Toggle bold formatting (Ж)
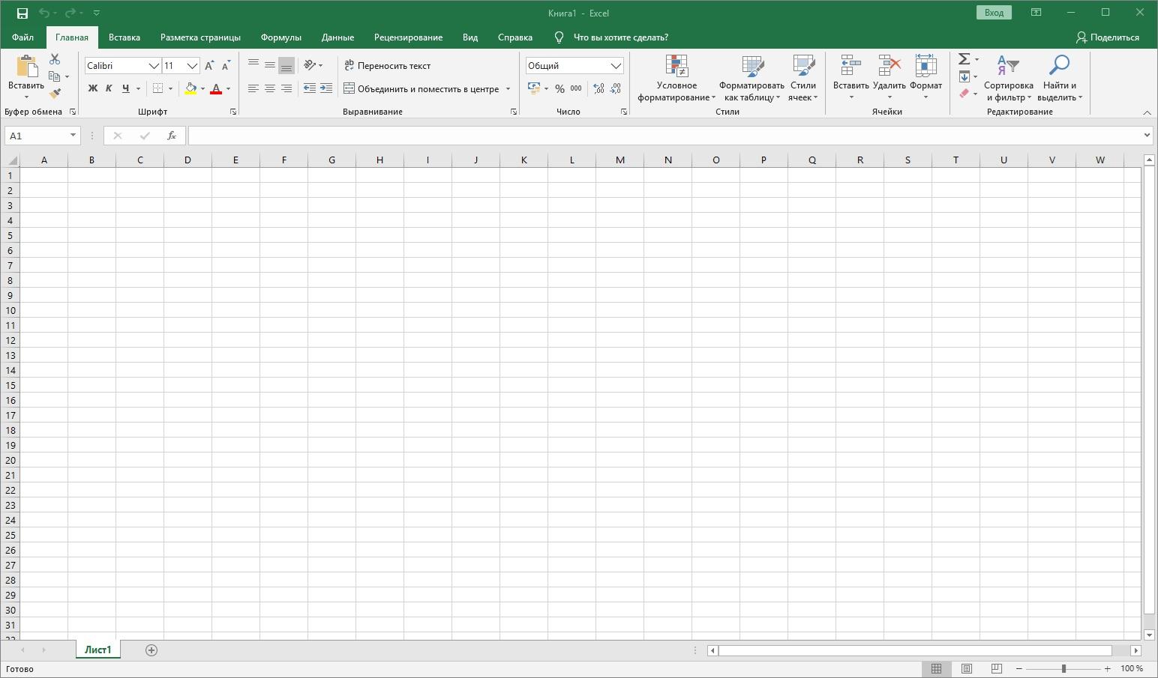This screenshot has width=1158, height=678. click(x=93, y=88)
